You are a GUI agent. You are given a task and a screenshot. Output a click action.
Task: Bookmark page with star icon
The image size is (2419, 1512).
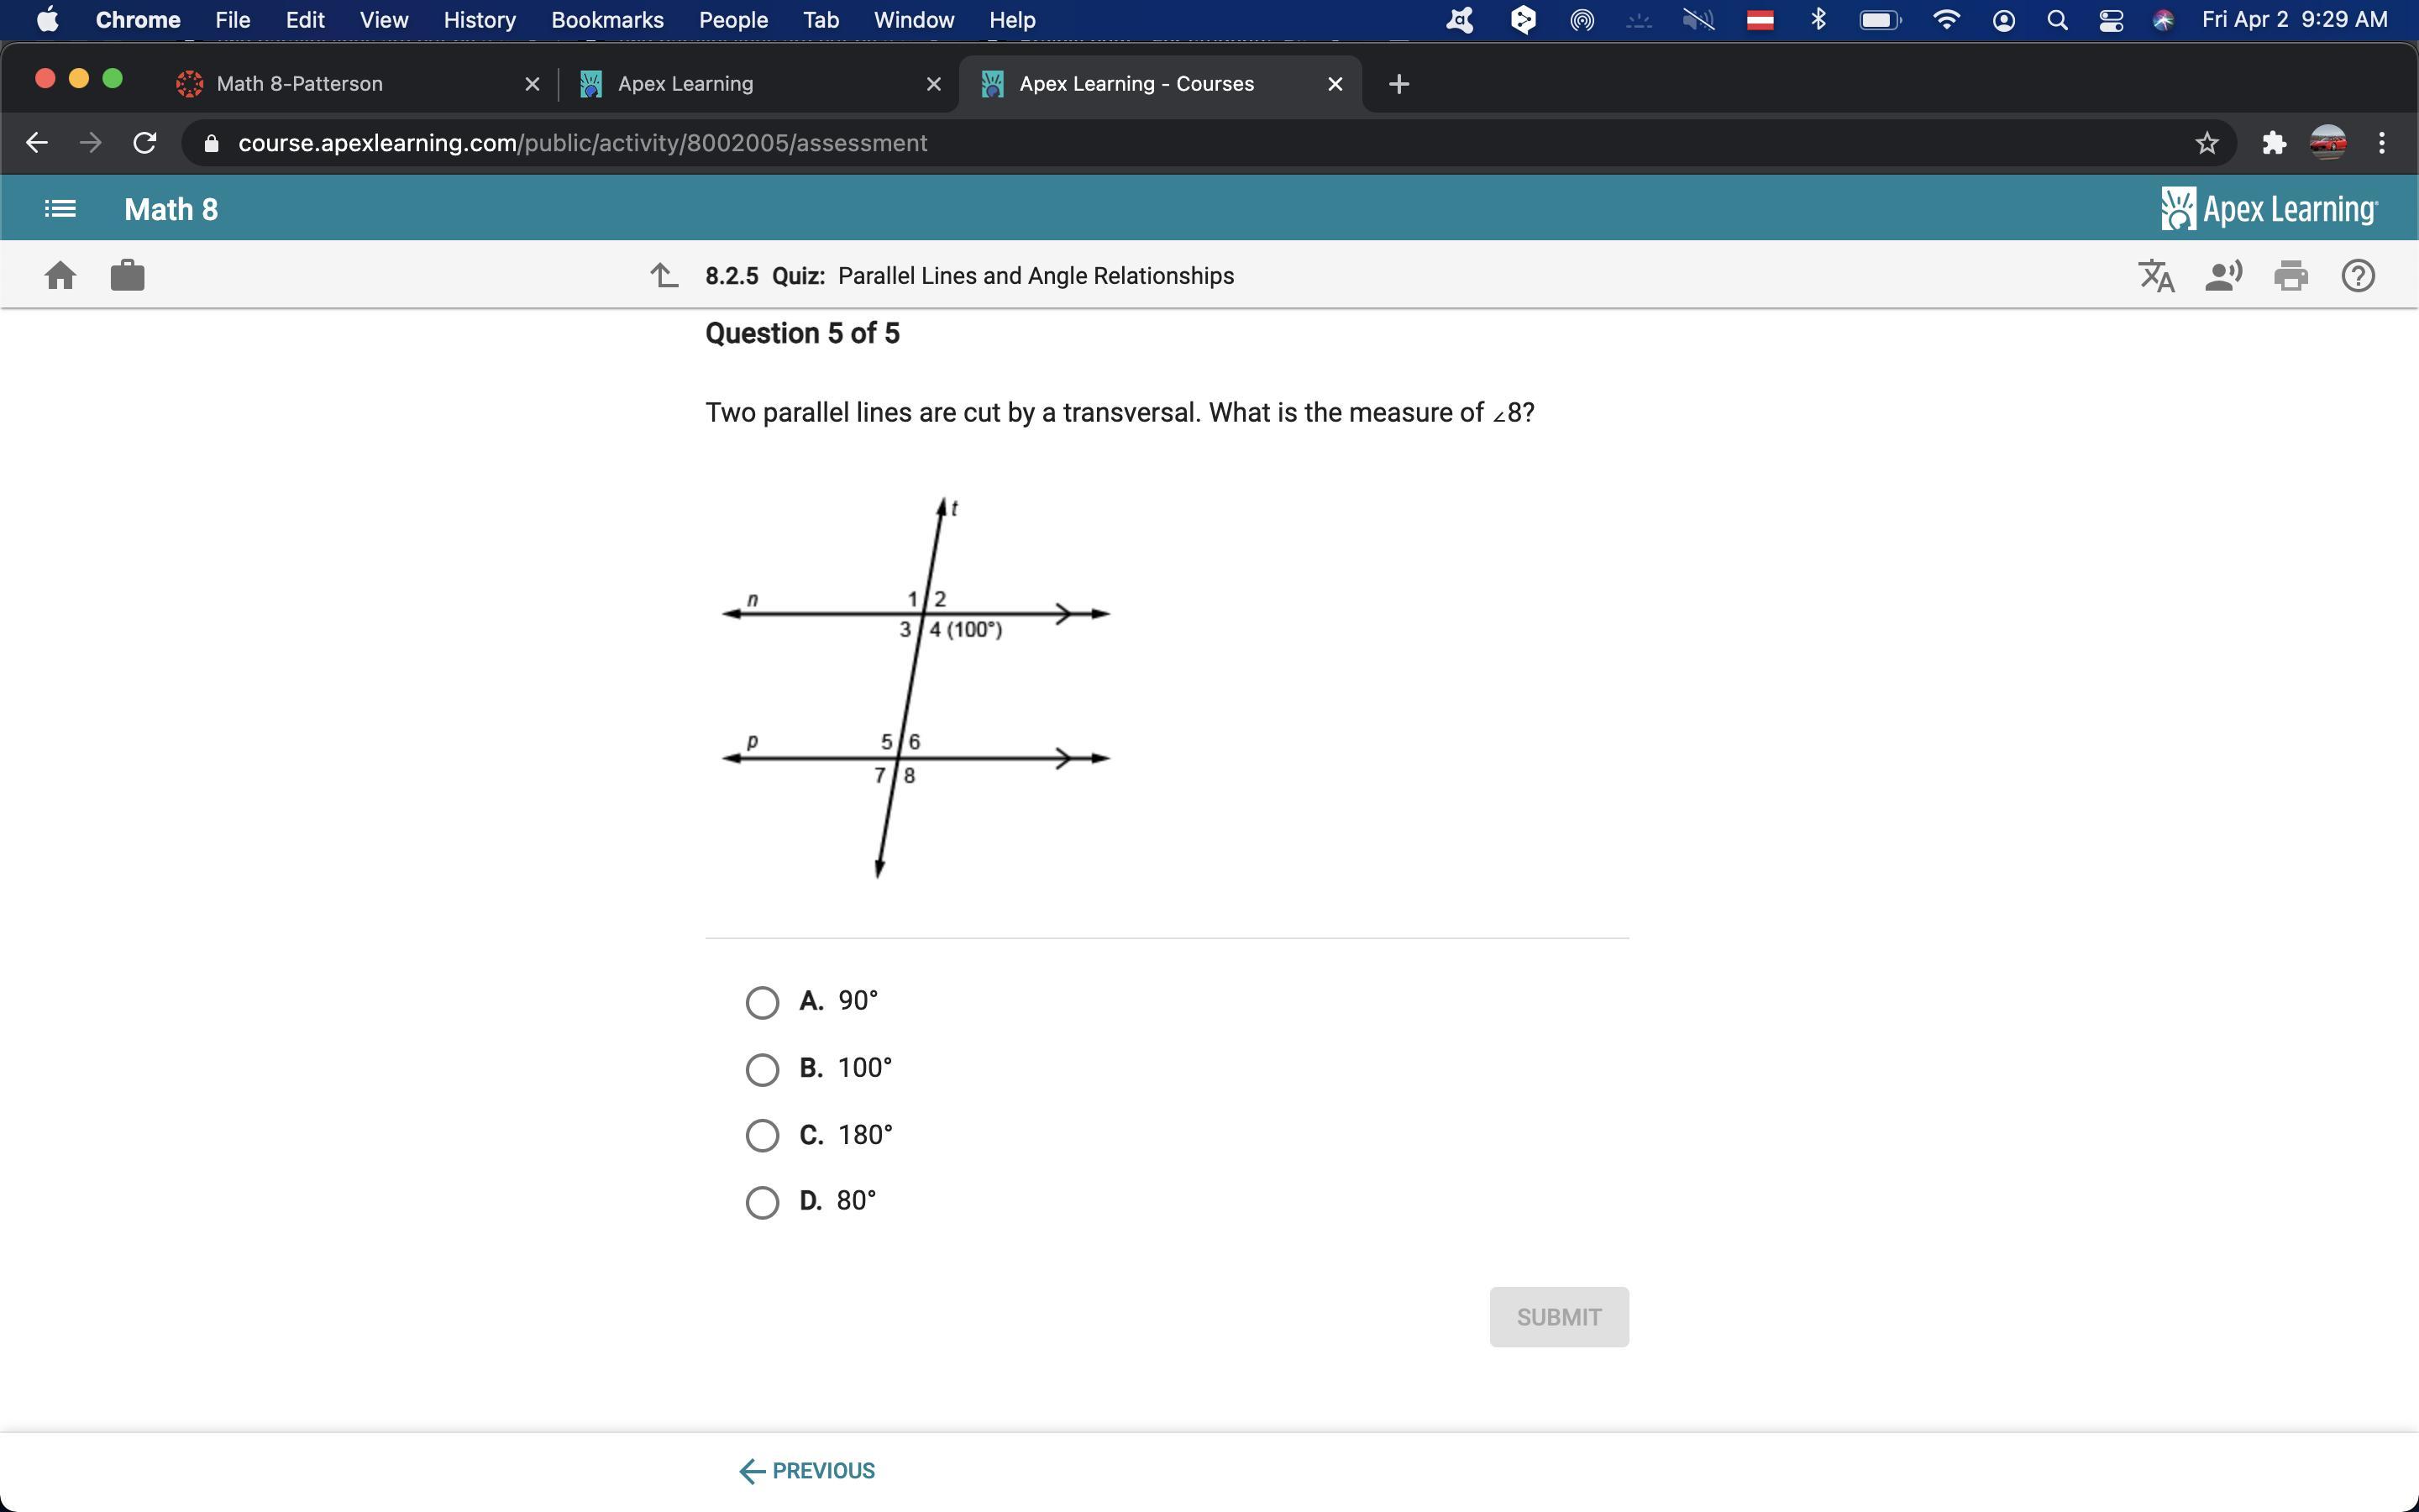[2206, 143]
